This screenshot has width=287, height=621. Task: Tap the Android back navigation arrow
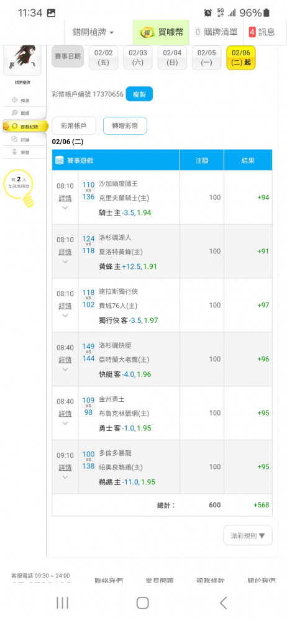click(223, 603)
